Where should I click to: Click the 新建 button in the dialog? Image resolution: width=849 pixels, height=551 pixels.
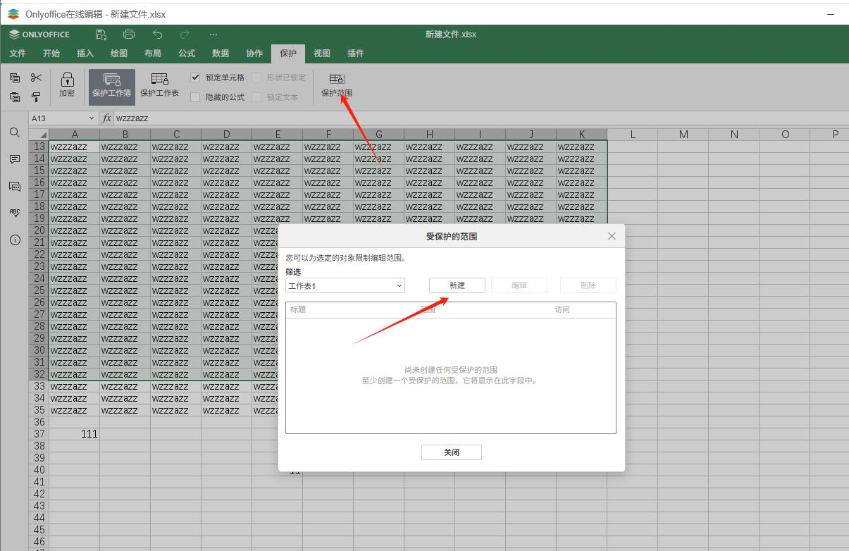[x=457, y=285]
